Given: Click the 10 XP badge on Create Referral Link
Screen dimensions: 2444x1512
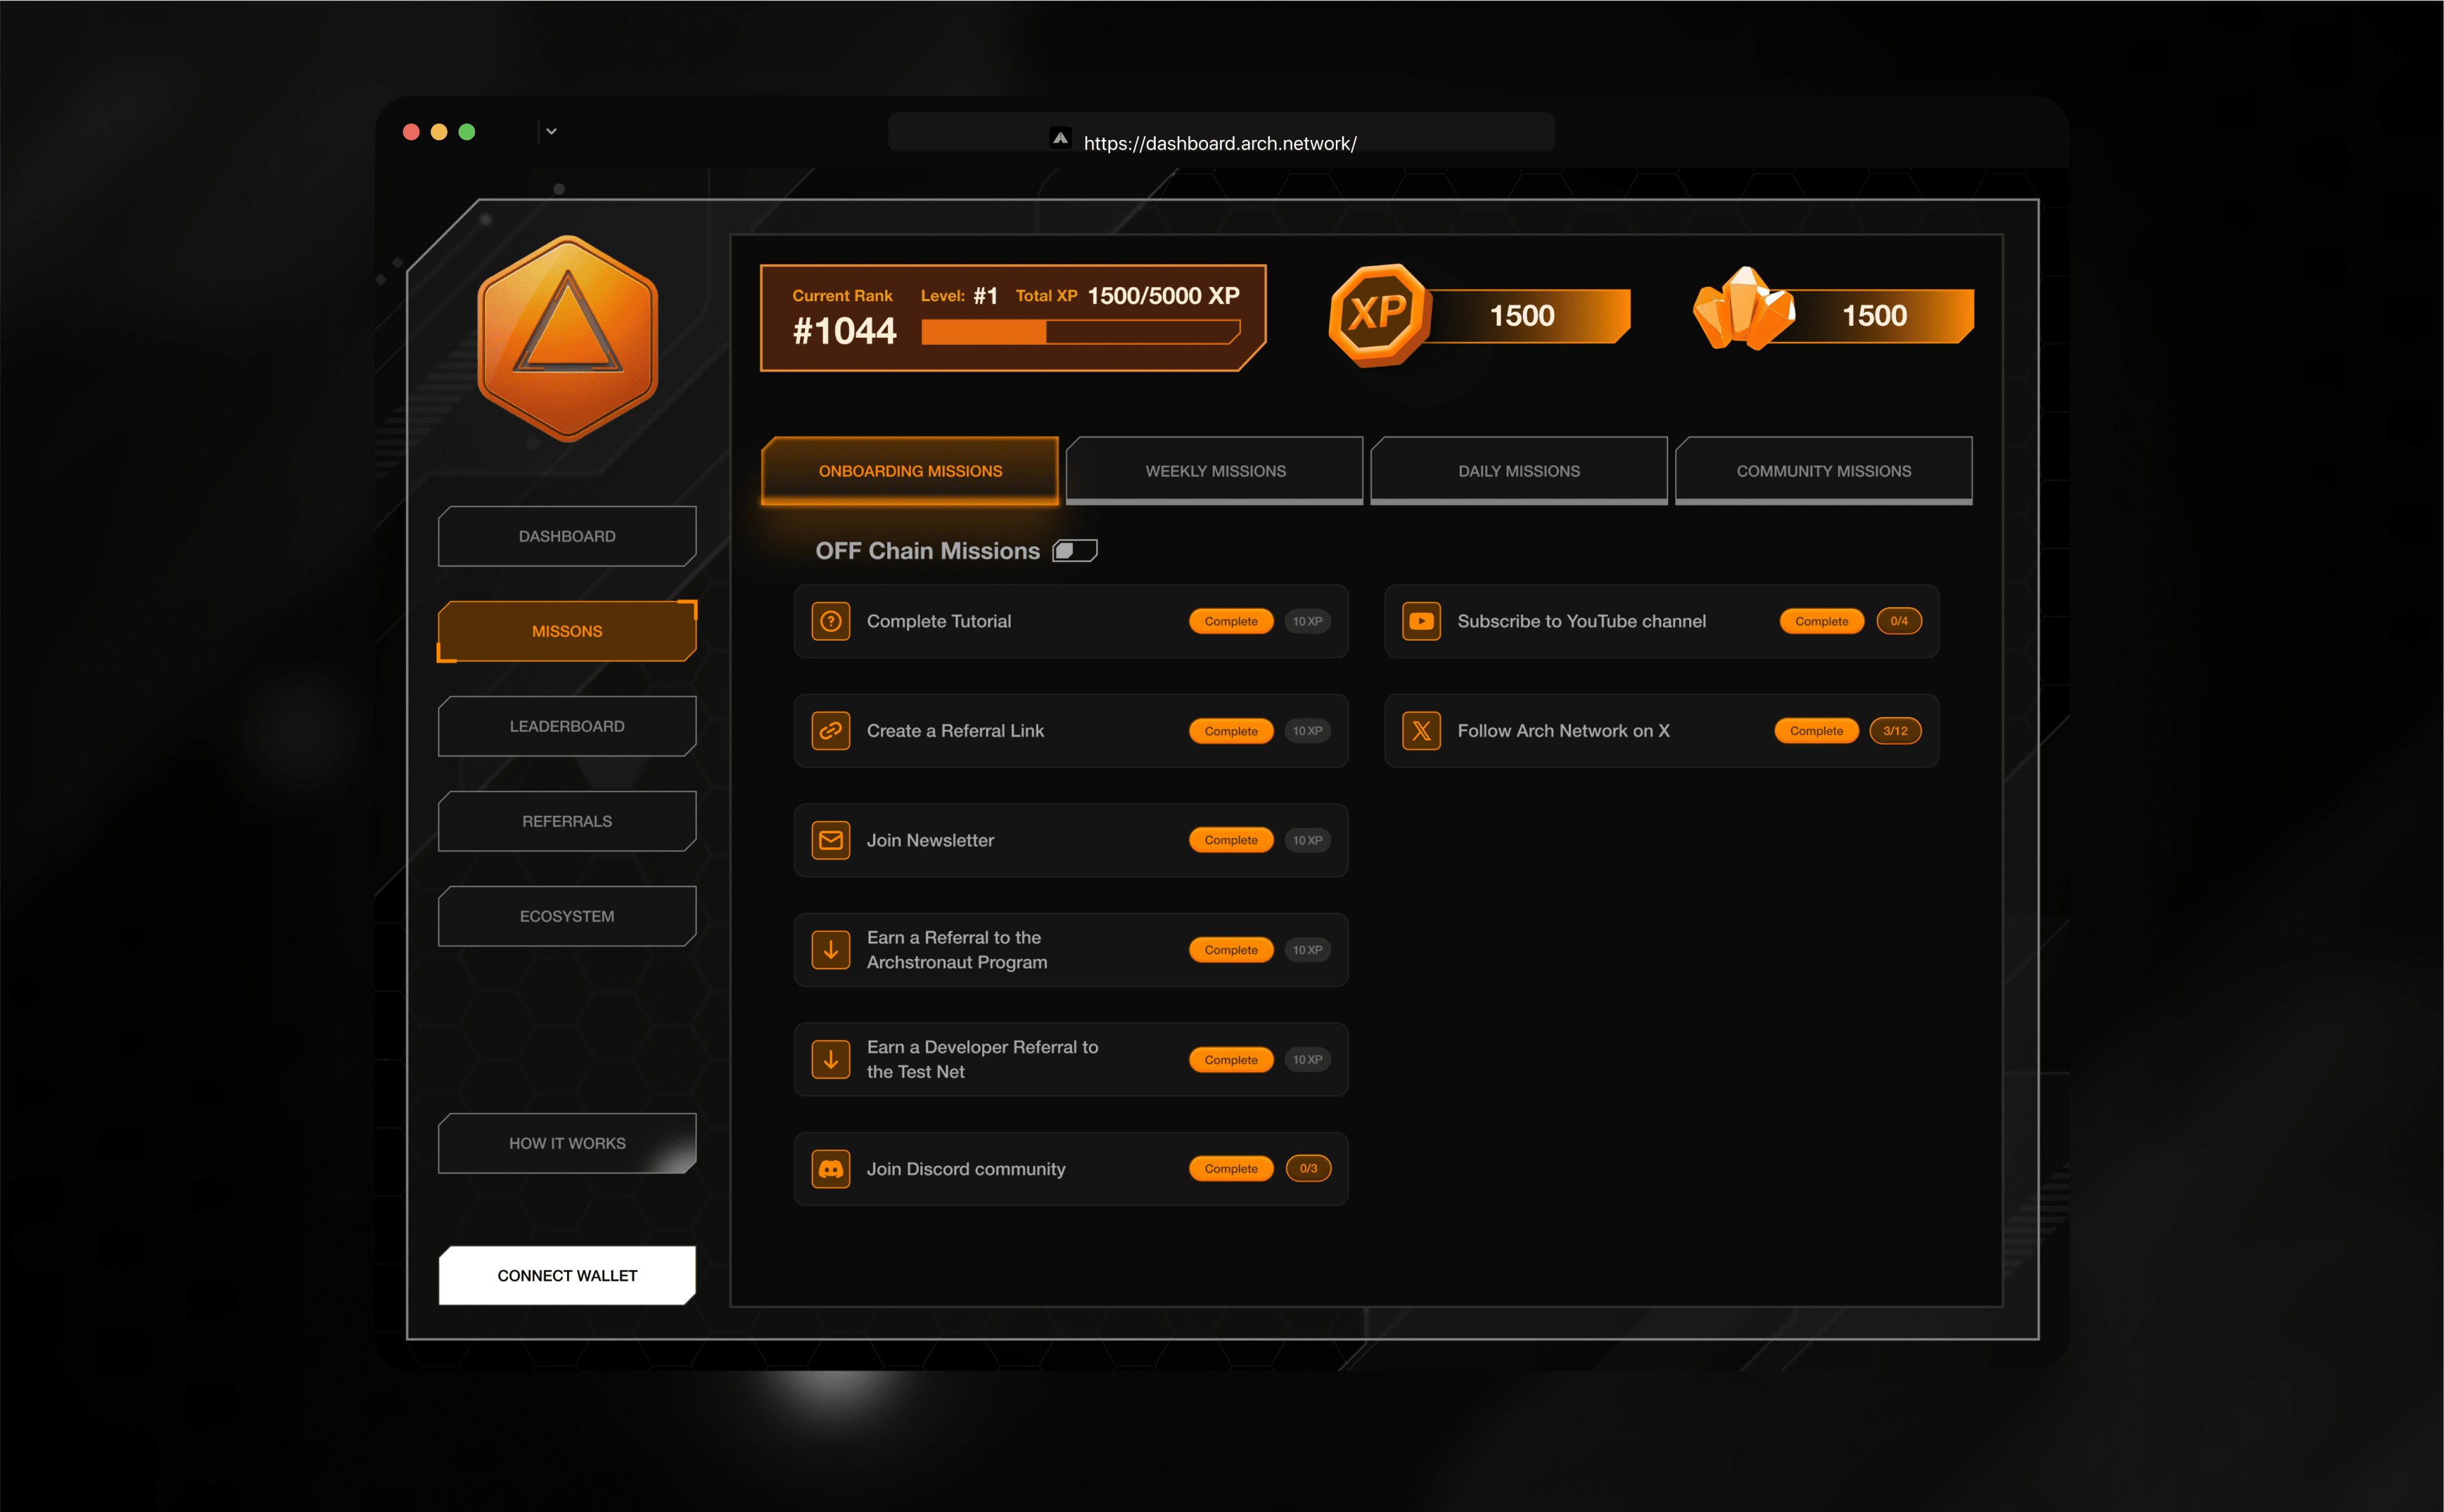Looking at the screenshot, I should [1307, 731].
